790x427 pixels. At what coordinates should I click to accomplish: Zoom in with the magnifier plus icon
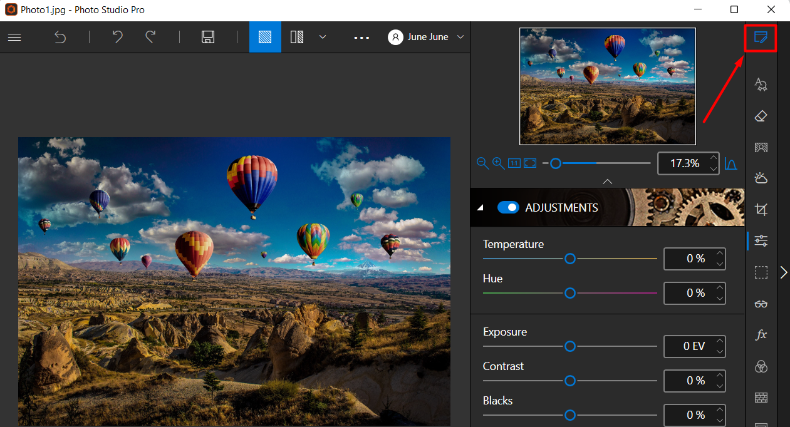pyautogui.click(x=499, y=163)
